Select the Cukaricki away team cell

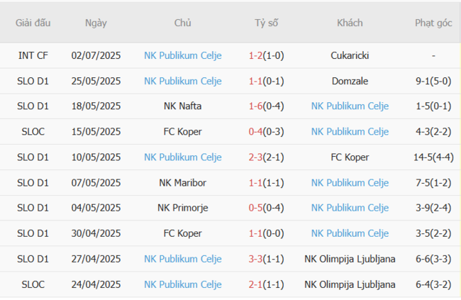350,55
